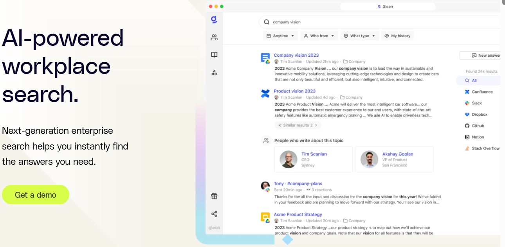Click the Confluence icon beside Product vision
505x247 pixels.
pyautogui.click(x=265, y=94)
